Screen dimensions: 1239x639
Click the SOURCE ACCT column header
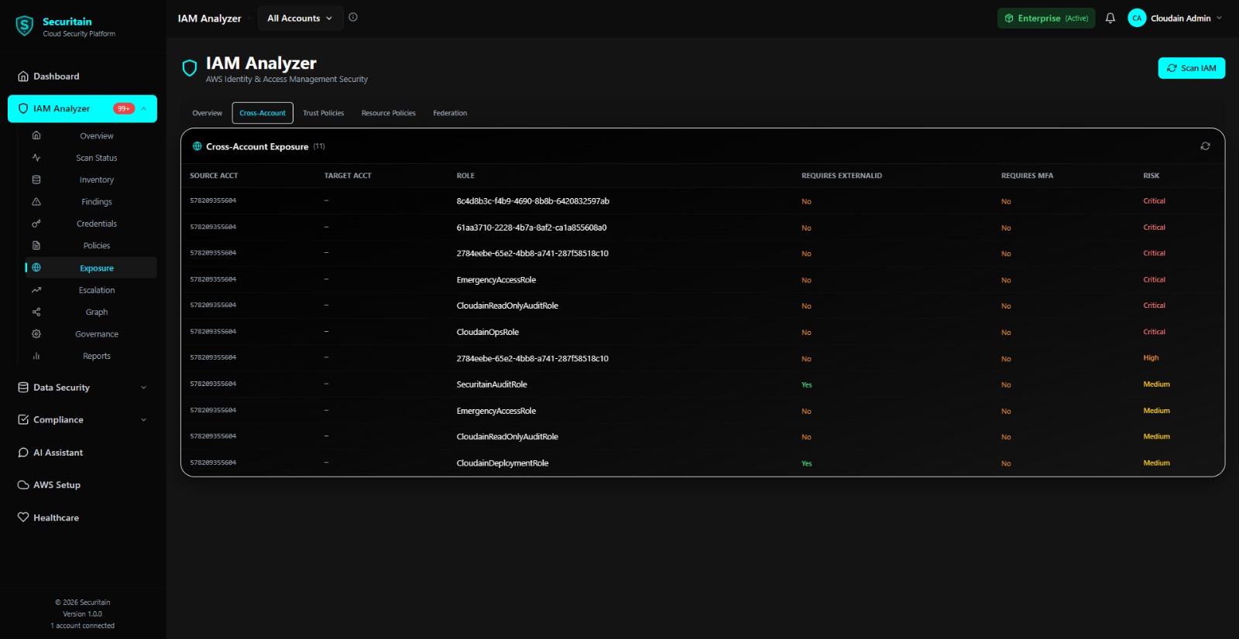tap(214, 176)
